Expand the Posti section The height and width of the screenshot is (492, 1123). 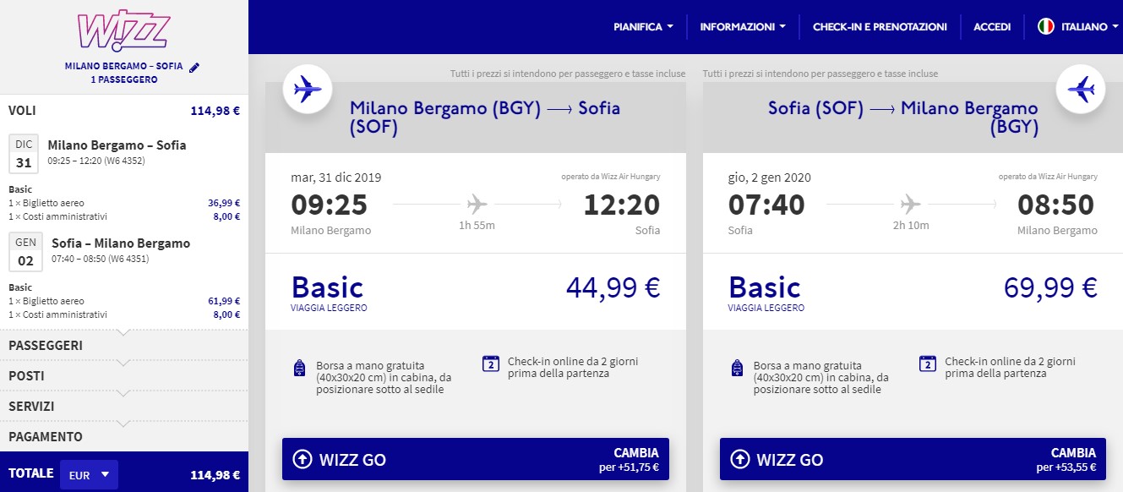click(x=124, y=375)
